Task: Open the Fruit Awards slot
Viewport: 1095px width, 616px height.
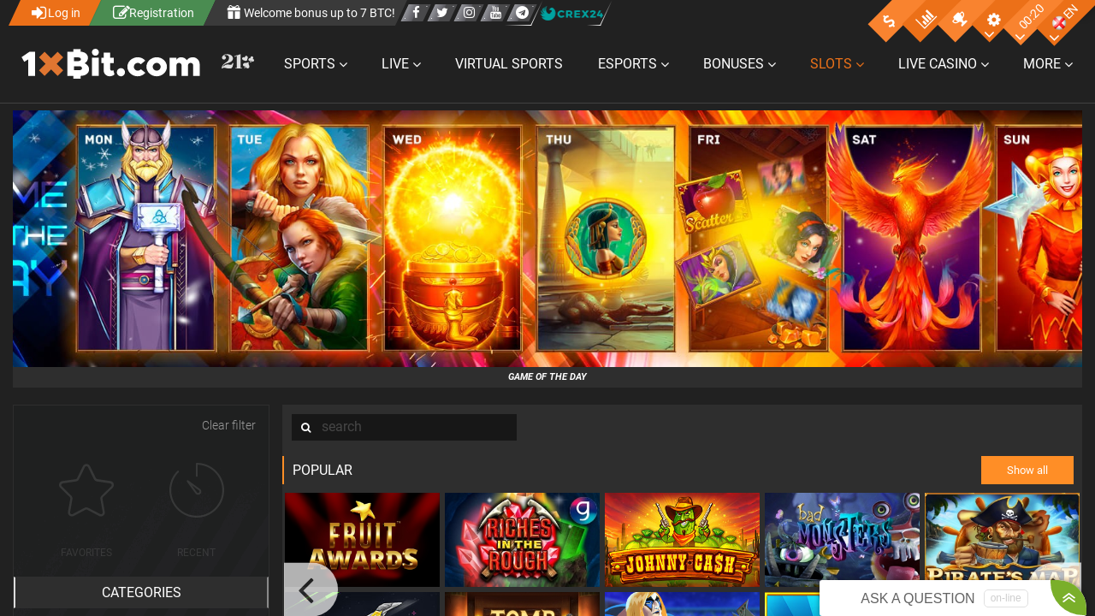Action: [362, 540]
